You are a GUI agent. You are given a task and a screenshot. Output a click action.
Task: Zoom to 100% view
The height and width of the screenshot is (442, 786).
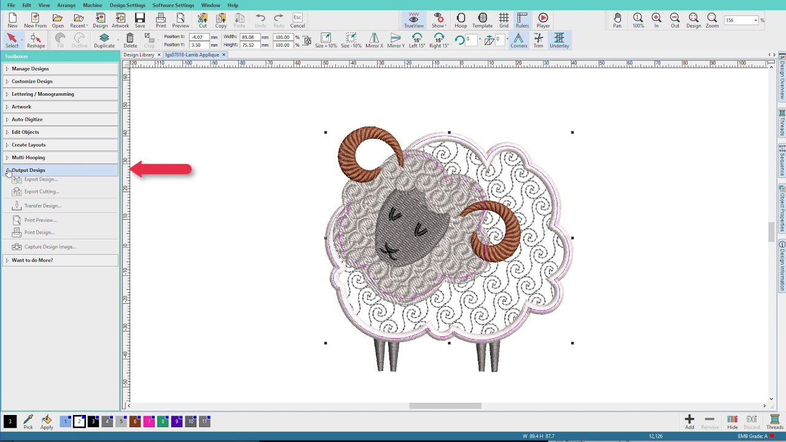tap(638, 20)
